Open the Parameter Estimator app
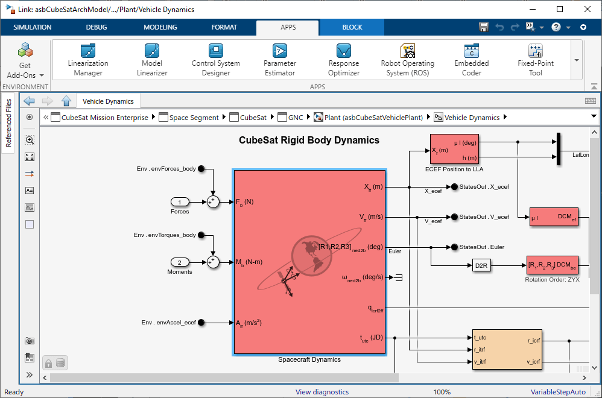 pos(280,59)
